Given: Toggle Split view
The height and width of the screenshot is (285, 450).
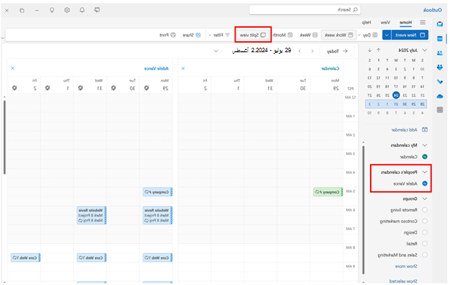Looking at the screenshot, I should tap(253, 35).
